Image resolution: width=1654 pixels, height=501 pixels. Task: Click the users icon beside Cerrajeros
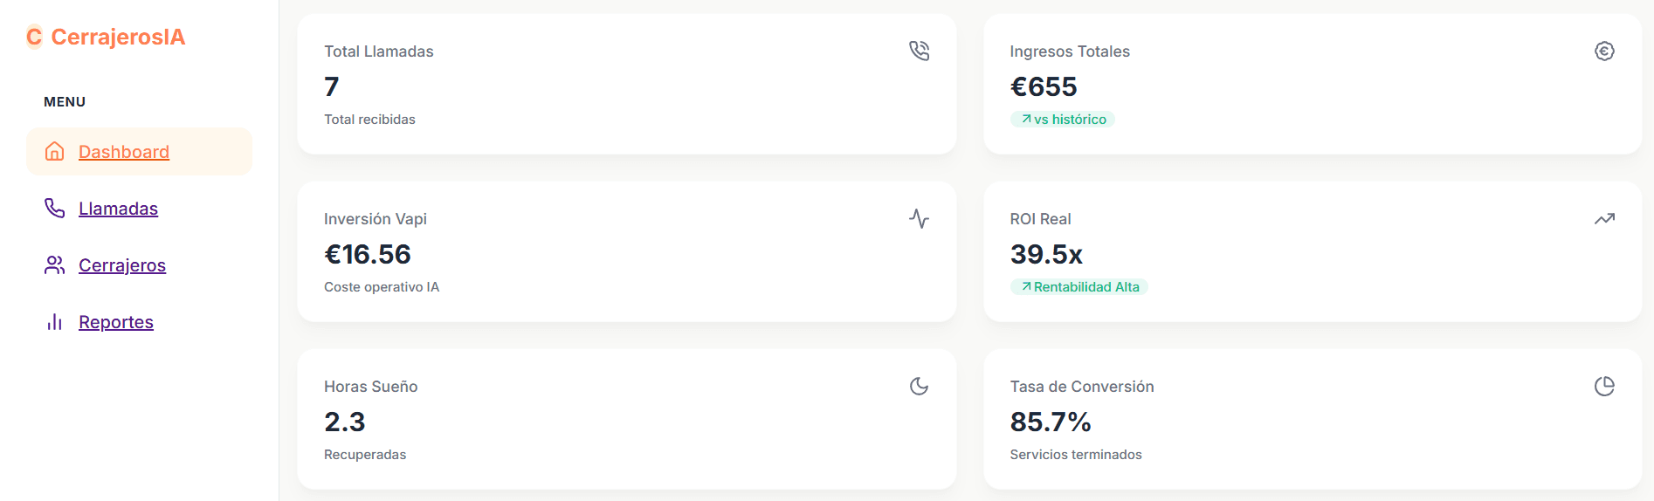point(54,264)
